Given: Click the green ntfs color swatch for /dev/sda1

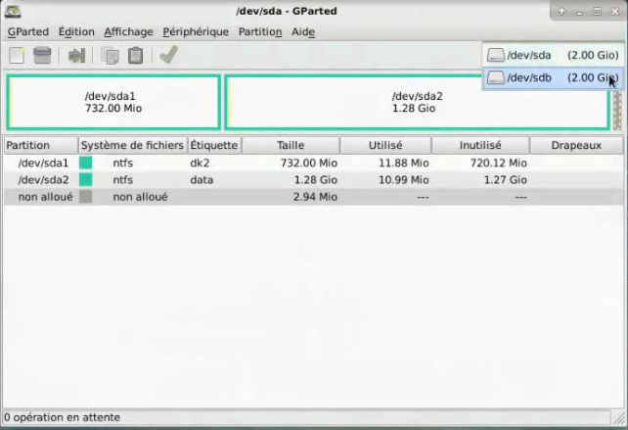Looking at the screenshot, I should 86,163.
